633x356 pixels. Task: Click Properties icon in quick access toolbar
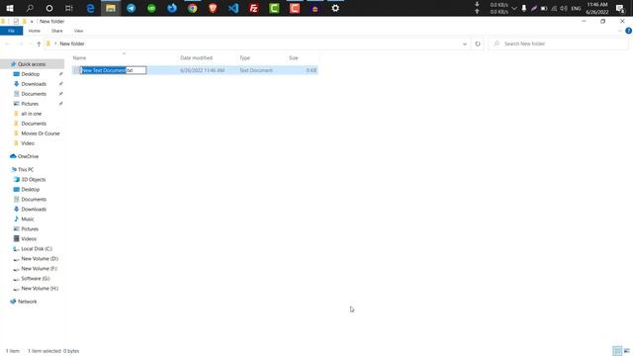click(16, 21)
